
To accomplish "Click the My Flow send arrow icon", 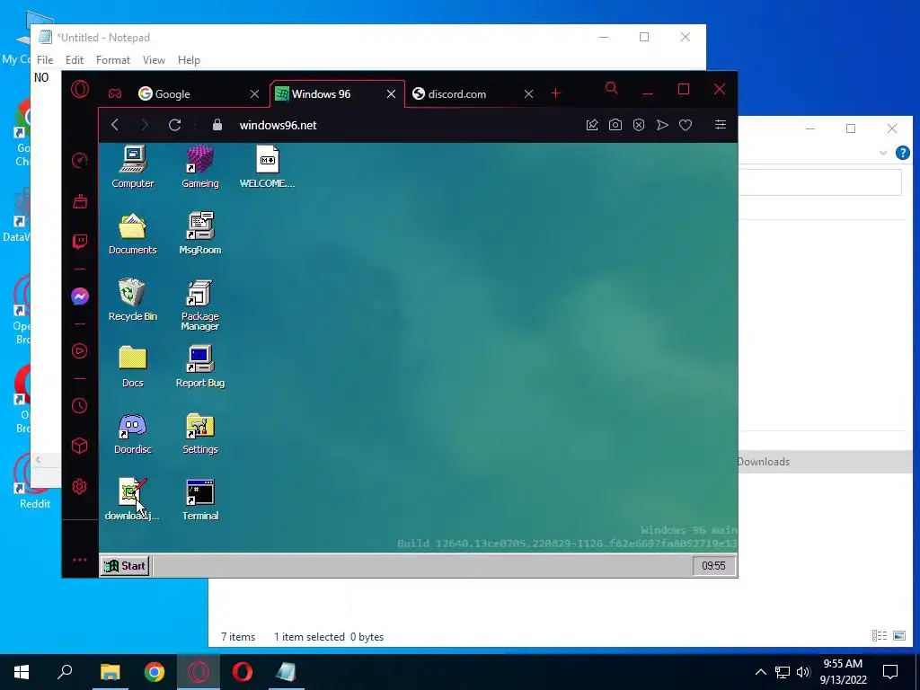I will click(x=662, y=125).
